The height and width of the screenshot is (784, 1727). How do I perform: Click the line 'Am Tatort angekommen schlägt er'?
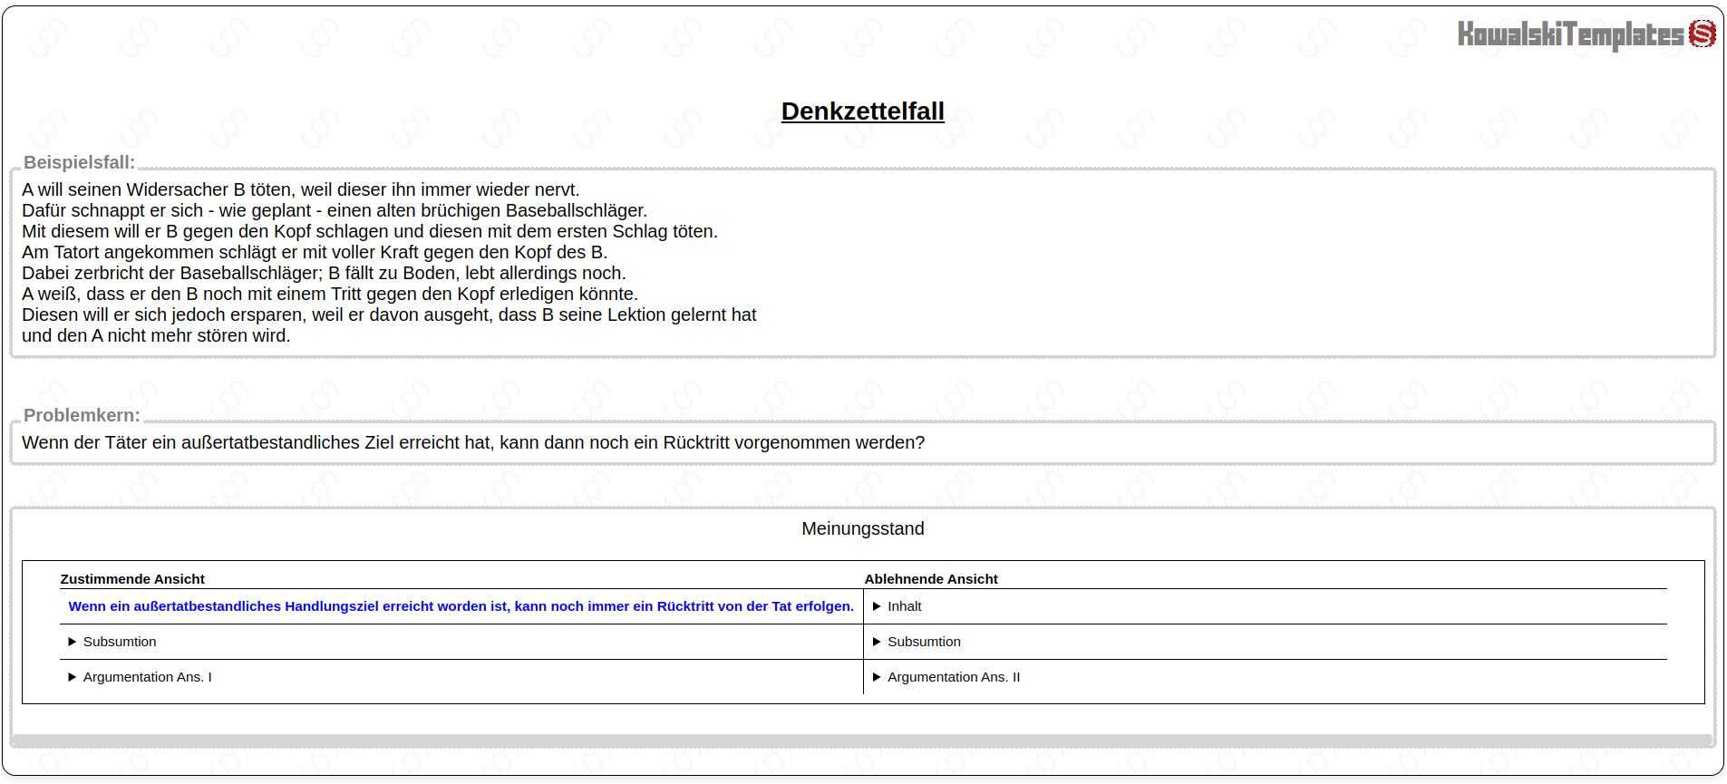tap(315, 252)
